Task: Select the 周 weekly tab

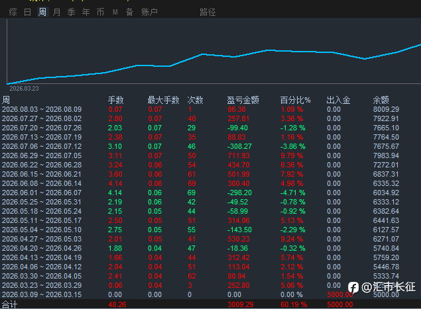Action: click(x=42, y=12)
